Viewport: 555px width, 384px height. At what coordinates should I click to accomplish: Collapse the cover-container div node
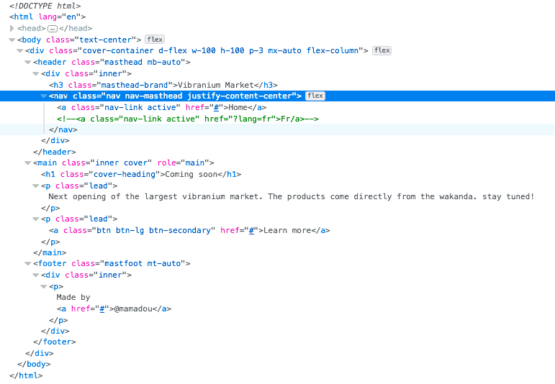tap(20, 50)
